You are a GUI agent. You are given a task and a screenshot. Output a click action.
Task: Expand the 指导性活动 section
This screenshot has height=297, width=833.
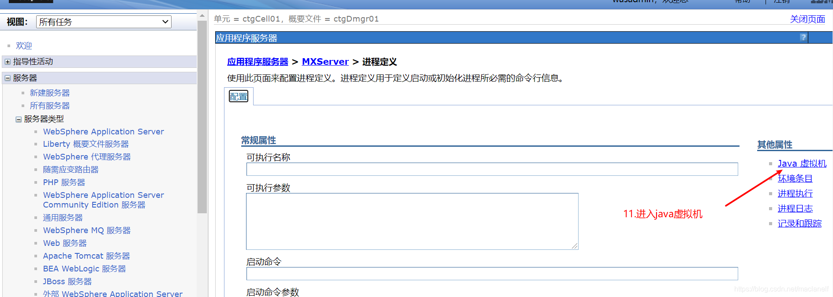click(x=7, y=62)
